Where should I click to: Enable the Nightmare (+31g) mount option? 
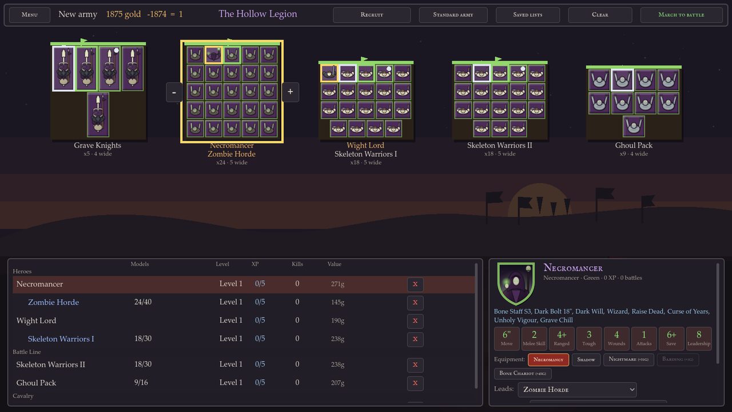628,359
